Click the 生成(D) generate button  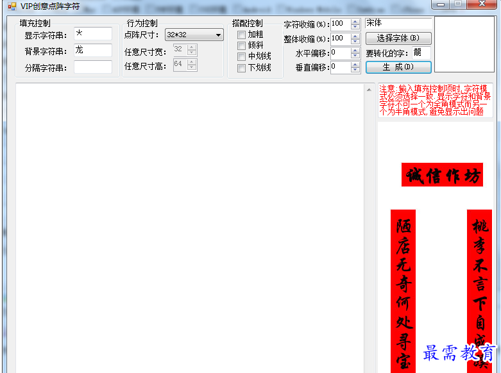(398, 67)
